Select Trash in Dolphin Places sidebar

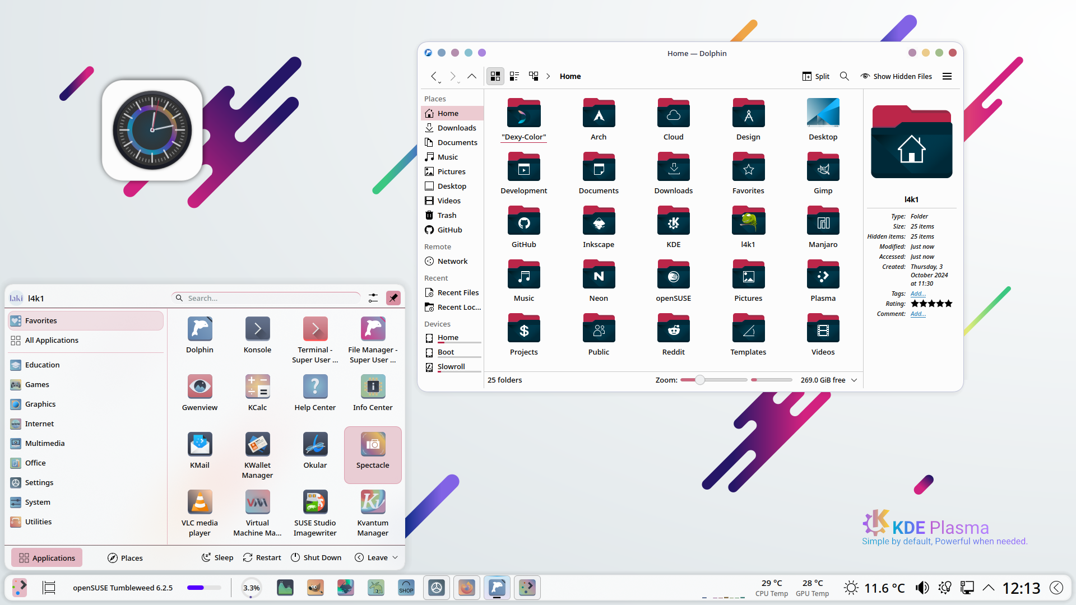tap(452, 216)
